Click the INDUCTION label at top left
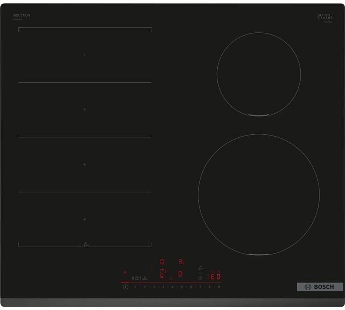Viewport: 345px width, 310px height. (21, 15)
